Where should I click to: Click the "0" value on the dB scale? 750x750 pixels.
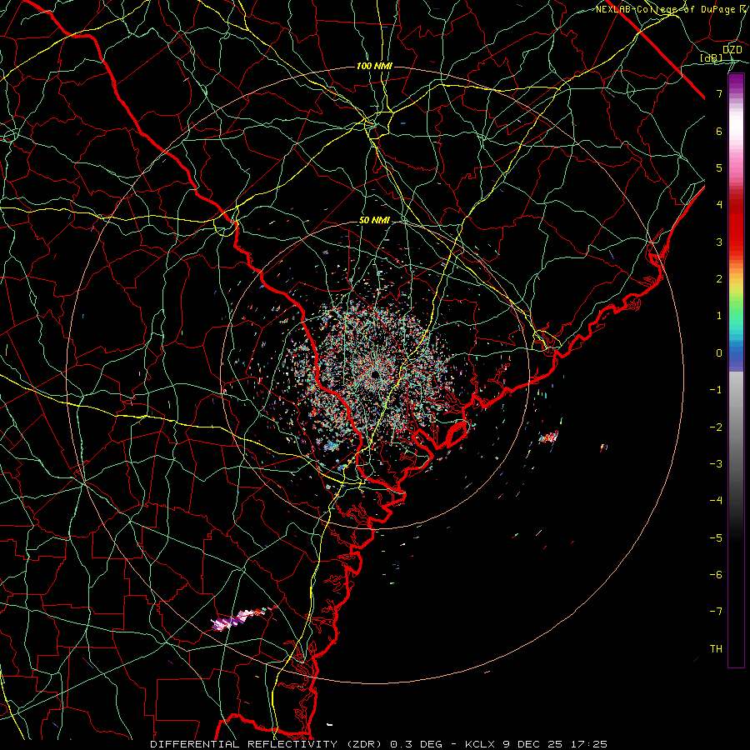(x=719, y=353)
